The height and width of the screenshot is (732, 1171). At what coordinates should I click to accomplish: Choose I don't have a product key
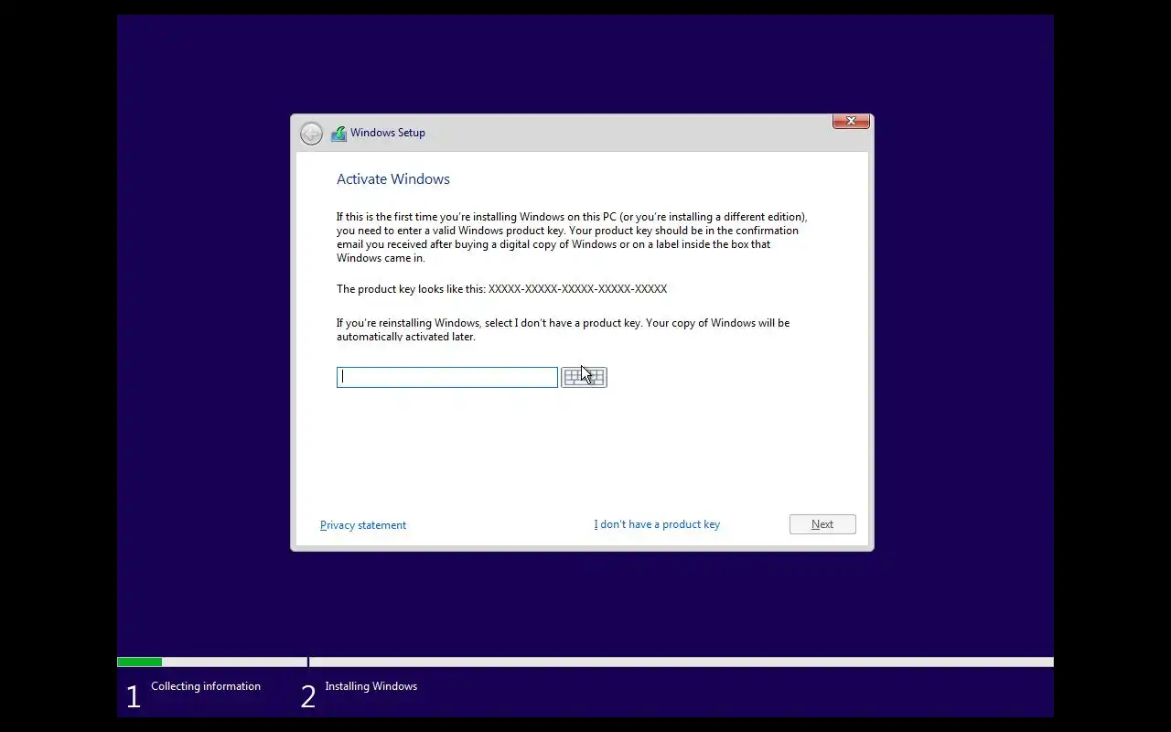657,524
